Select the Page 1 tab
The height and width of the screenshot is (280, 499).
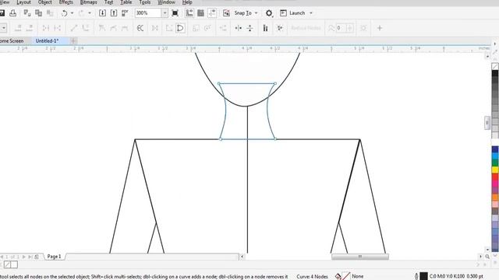tap(54, 257)
